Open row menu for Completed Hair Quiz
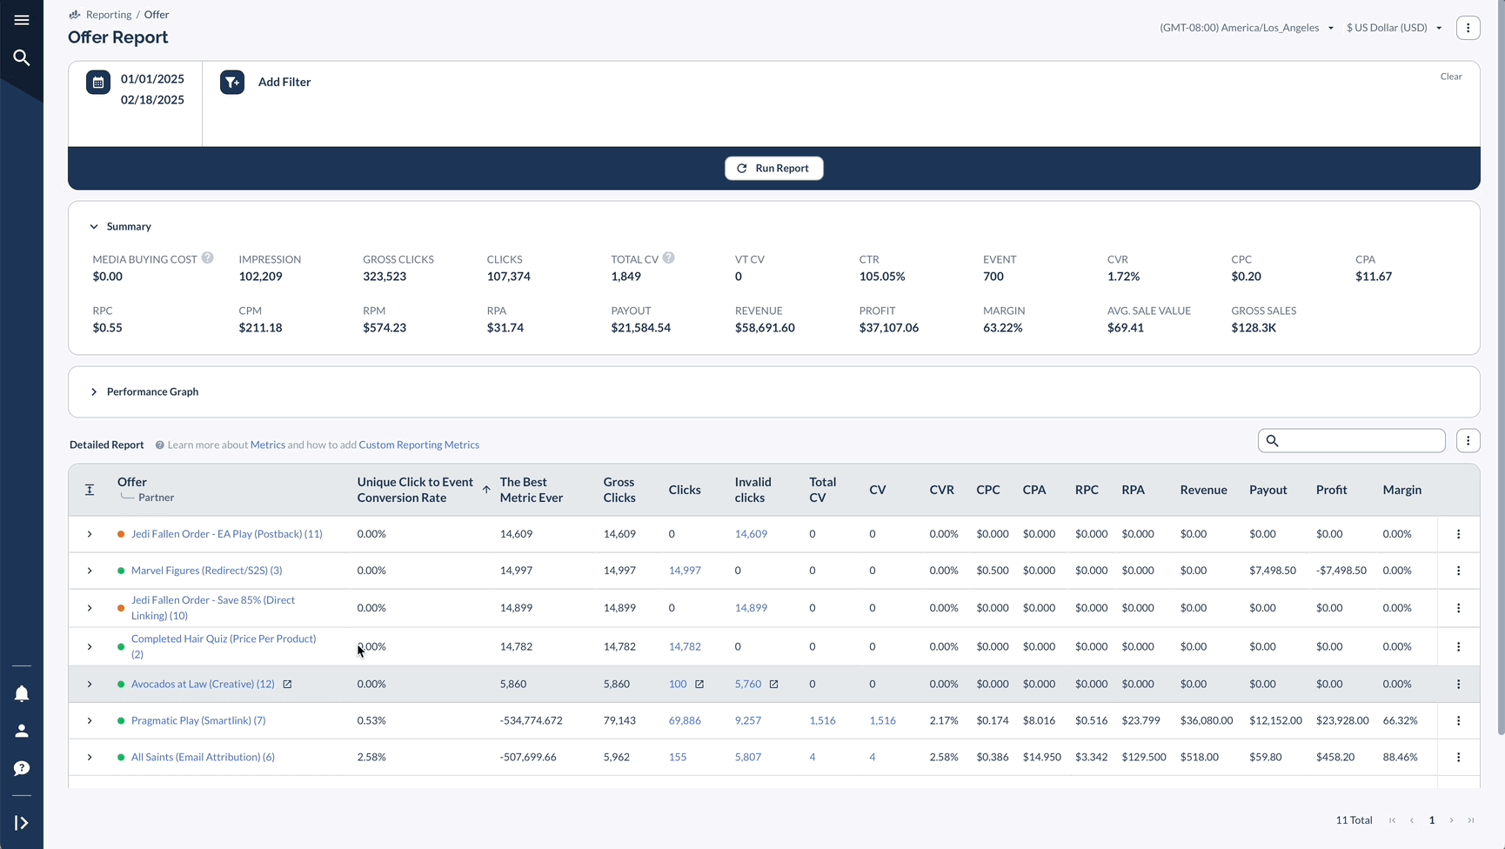The height and width of the screenshot is (849, 1505). (1459, 646)
